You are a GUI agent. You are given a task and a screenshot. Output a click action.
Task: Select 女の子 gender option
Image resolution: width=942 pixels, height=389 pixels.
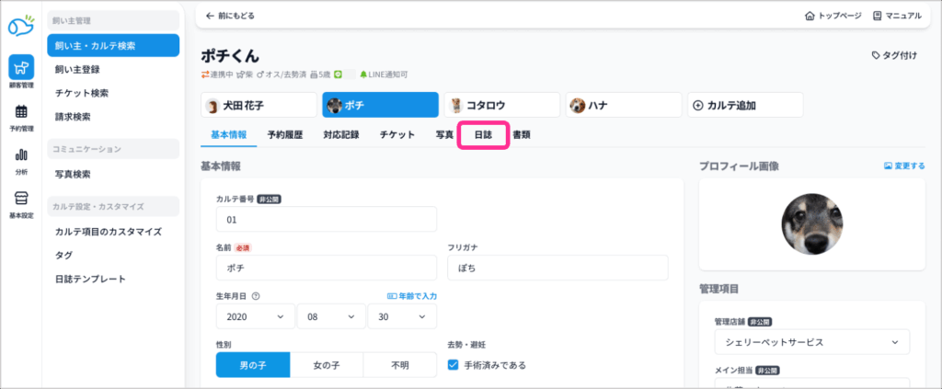tap(327, 365)
